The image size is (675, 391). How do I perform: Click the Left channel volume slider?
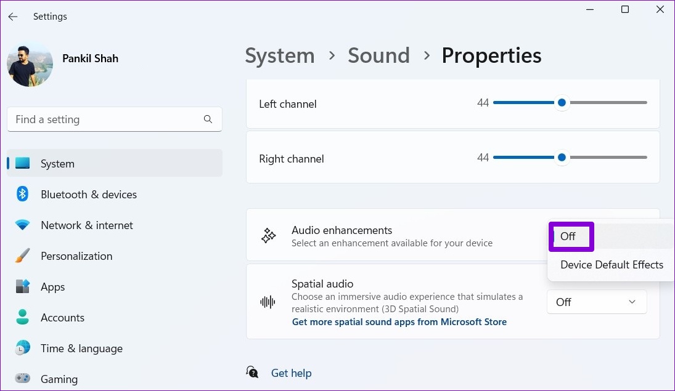[570, 103]
